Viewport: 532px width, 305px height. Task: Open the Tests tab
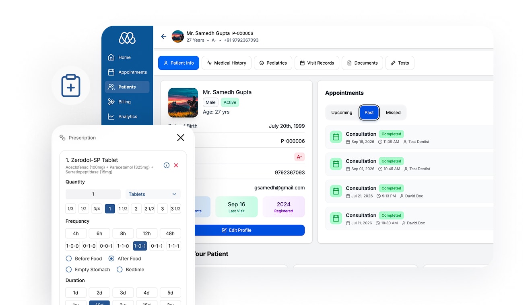tap(400, 63)
